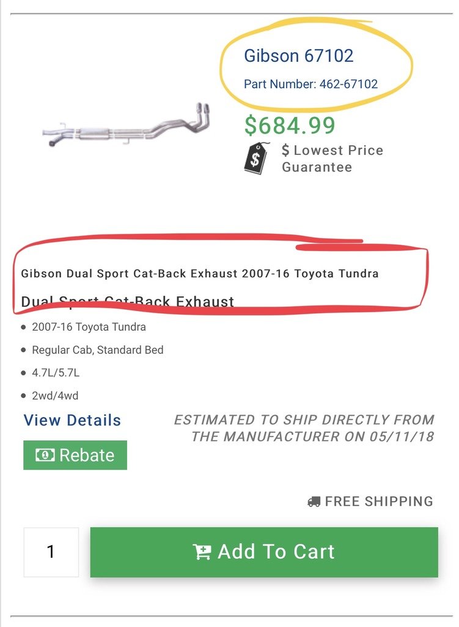The width and height of the screenshot is (459, 627).
Task: Click the Add To Cart button
Action: coord(264,552)
